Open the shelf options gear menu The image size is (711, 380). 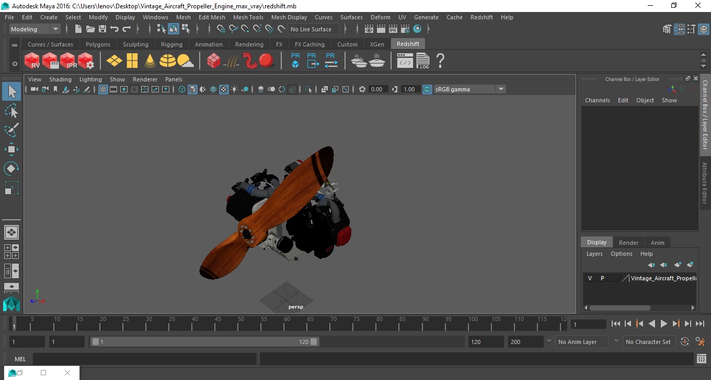15,64
